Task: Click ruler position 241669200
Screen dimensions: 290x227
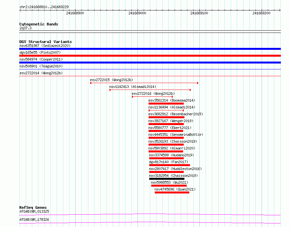Action: pyautogui.click(x=261, y=13)
